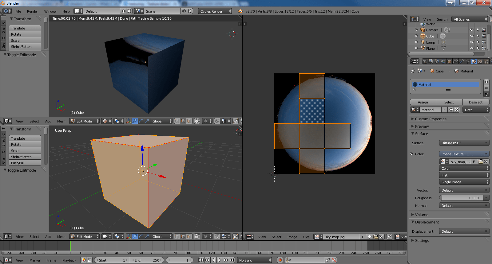Screen dimensions: 492x264
Task: Play animation in reverse
Action: coord(213,260)
